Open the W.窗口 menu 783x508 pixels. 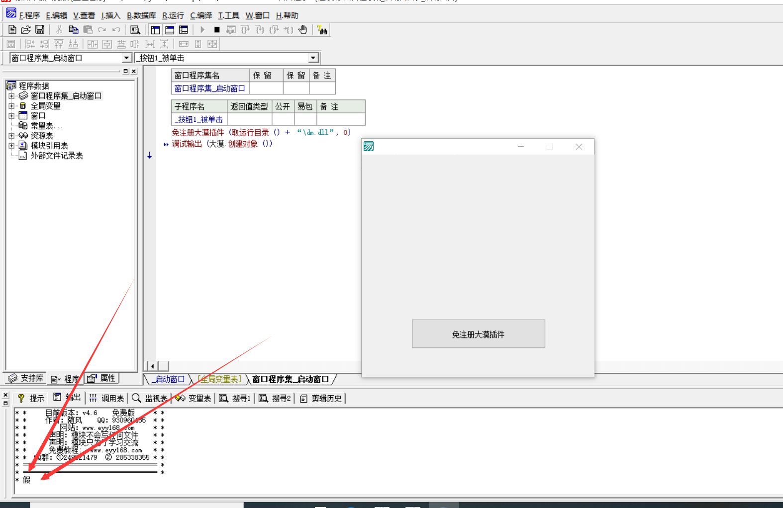(257, 15)
